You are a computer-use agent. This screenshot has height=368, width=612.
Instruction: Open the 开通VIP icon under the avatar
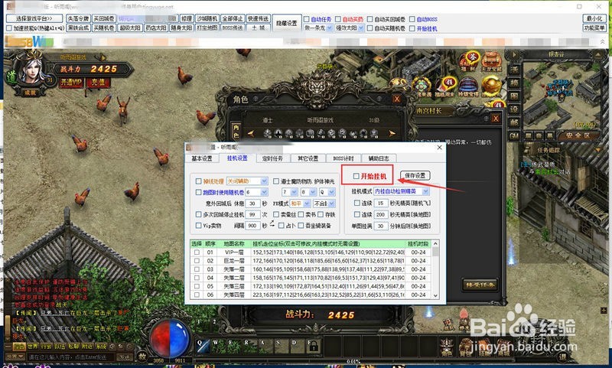click(71, 83)
